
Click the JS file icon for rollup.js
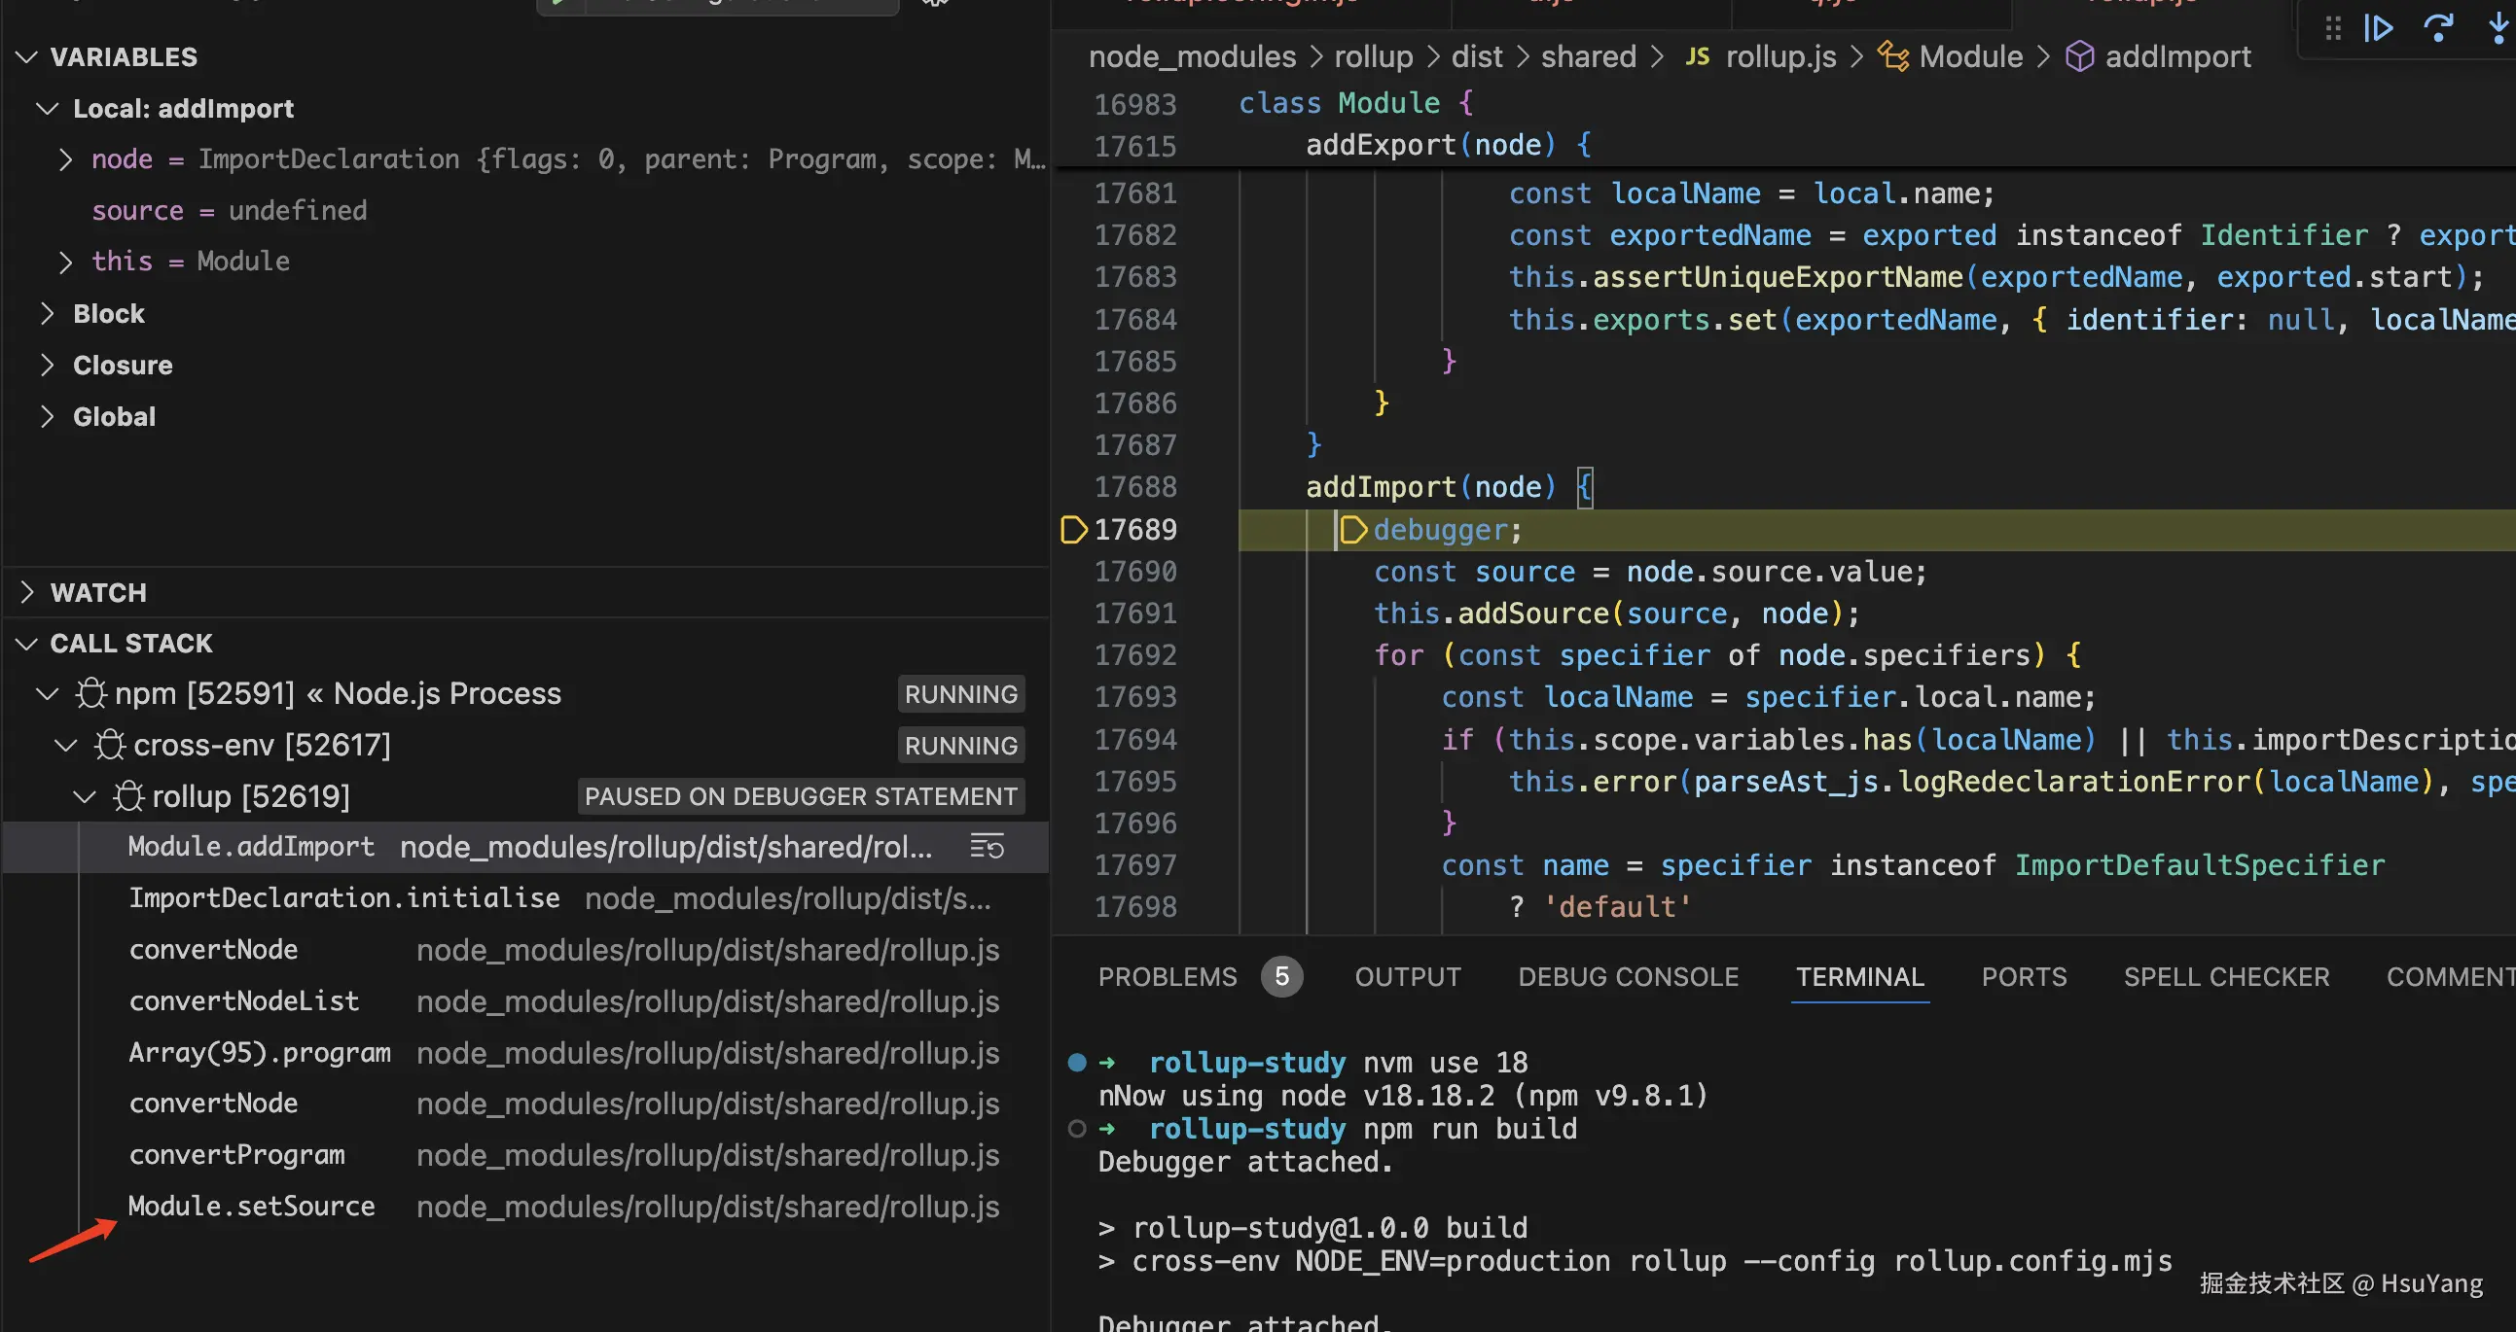click(x=1698, y=56)
